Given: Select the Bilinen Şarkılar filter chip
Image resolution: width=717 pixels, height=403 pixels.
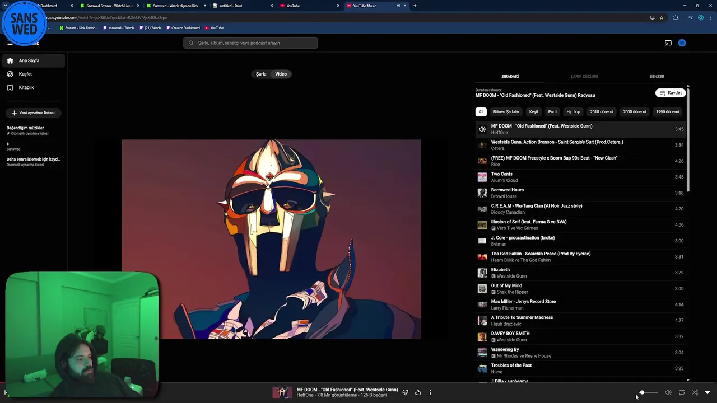Looking at the screenshot, I should 506,111.
